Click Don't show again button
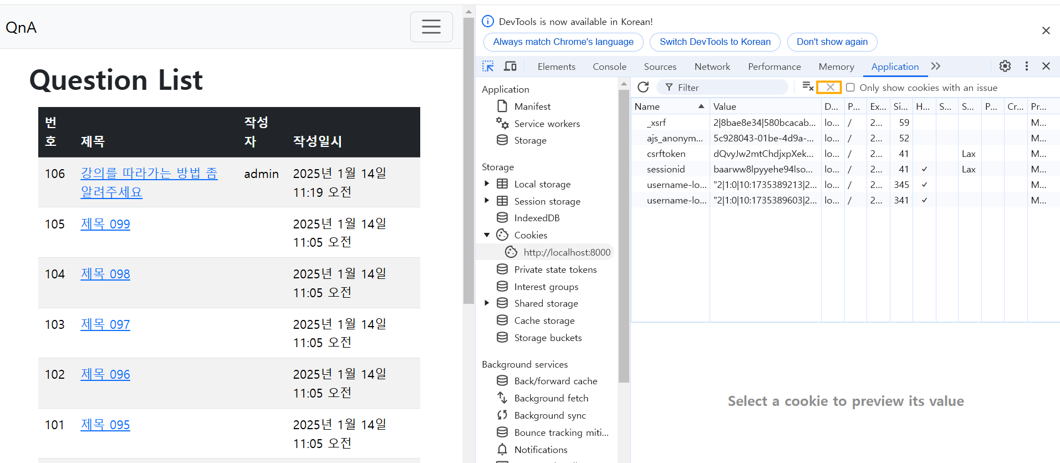1060x463 pixels. click(x=832, y=42)
